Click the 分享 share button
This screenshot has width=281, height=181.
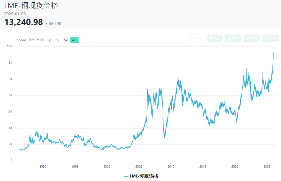pyautogui.click(x=196, y=38)
